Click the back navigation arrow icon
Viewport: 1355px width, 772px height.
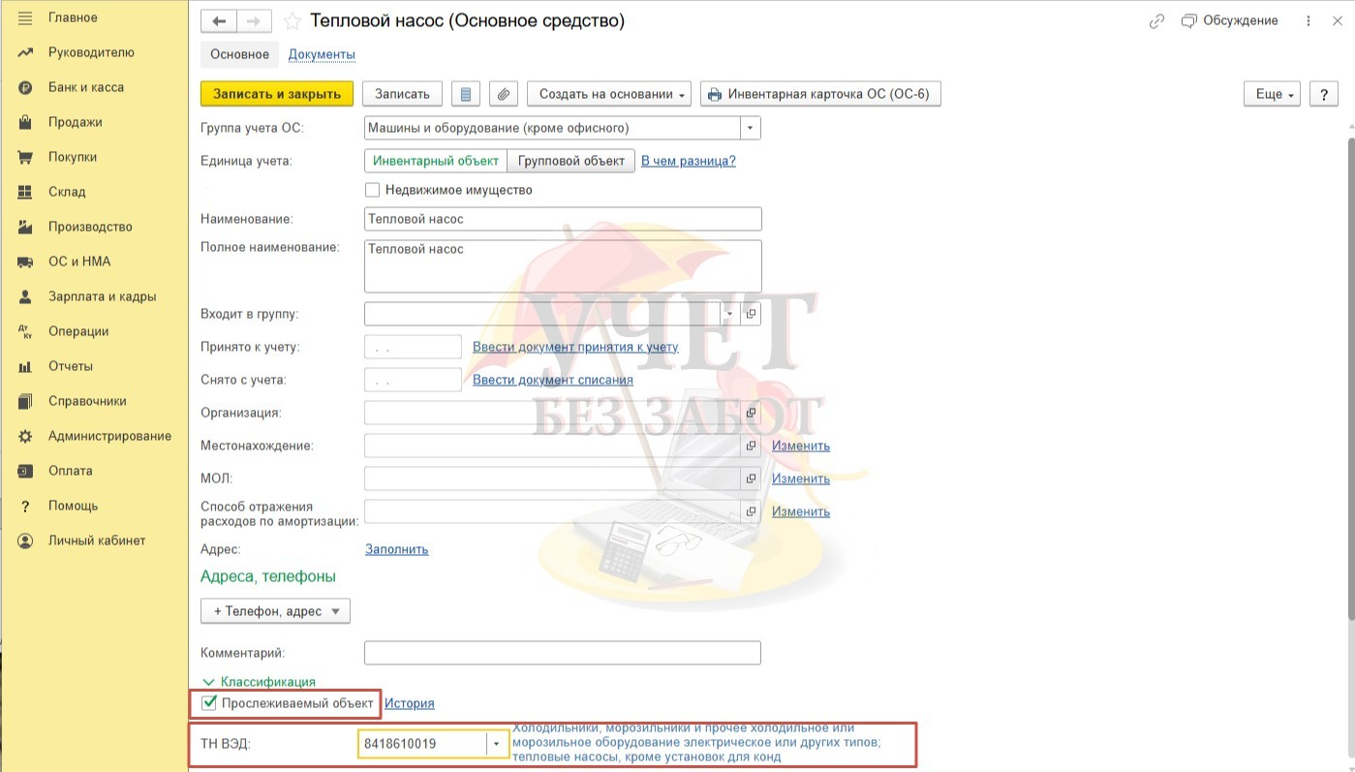(x=219, y=21)
